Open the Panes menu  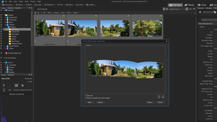click(21, 2)
